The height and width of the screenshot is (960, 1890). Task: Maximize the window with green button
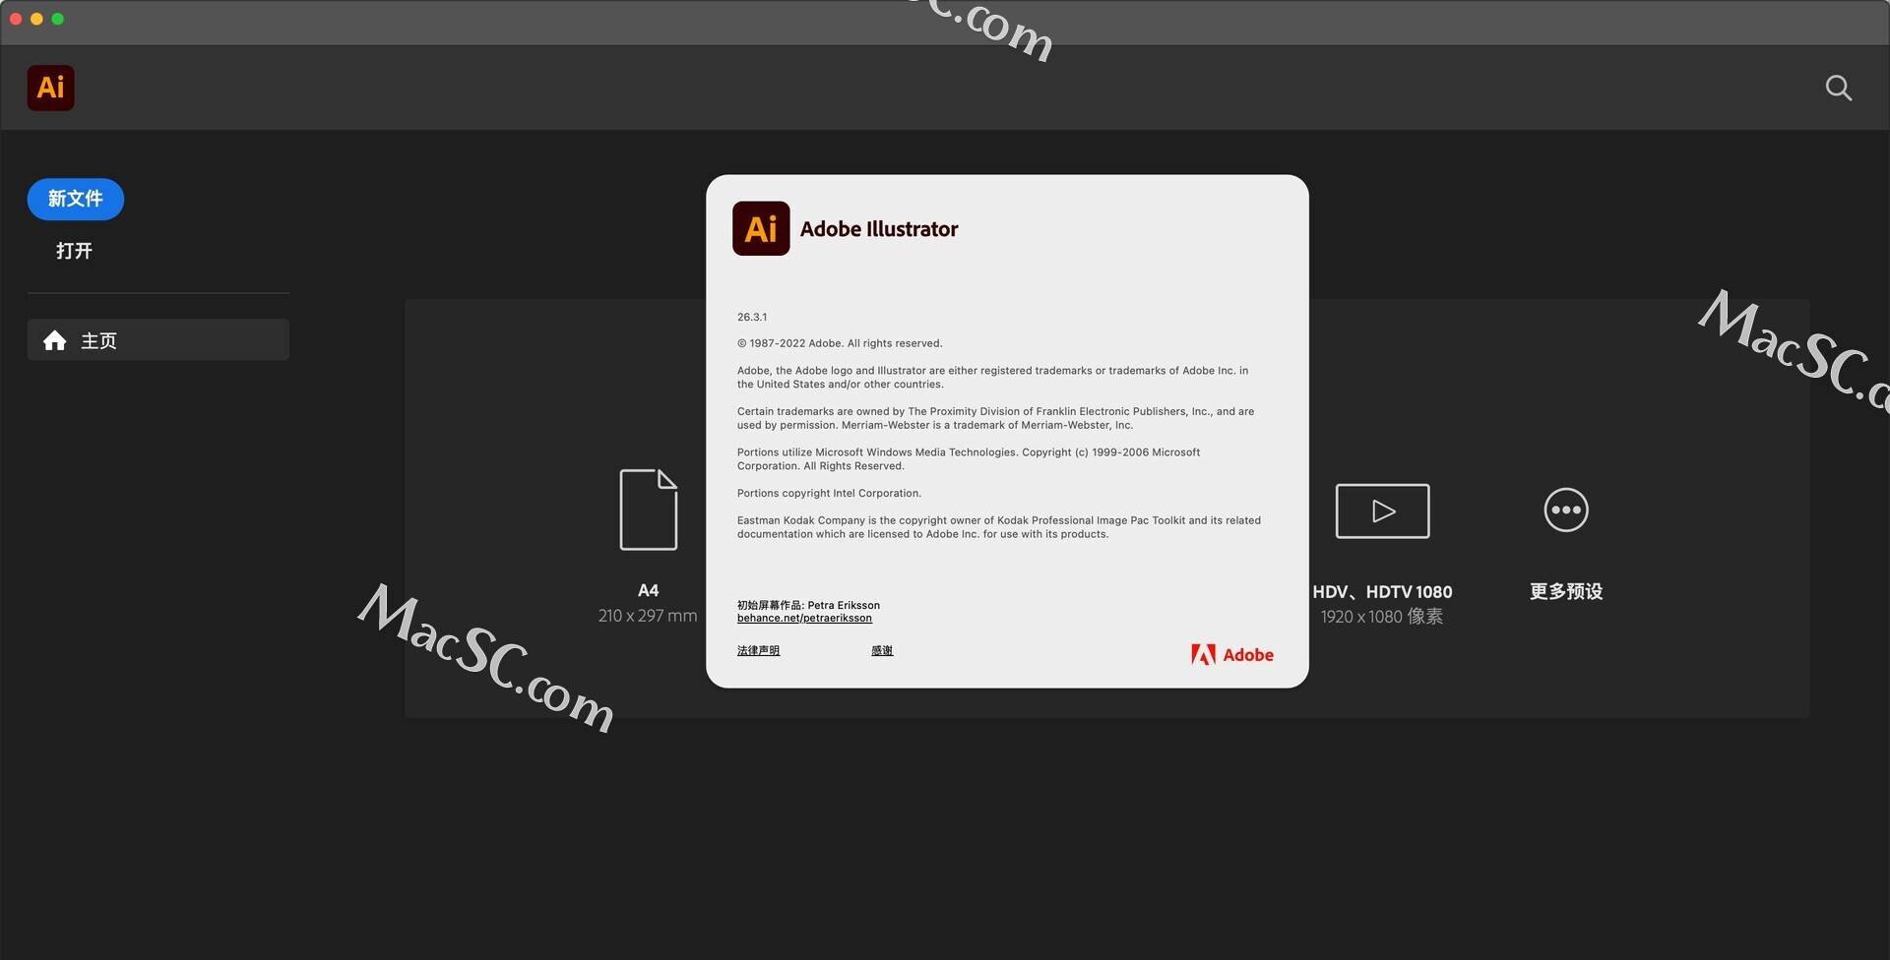(58, 19)
